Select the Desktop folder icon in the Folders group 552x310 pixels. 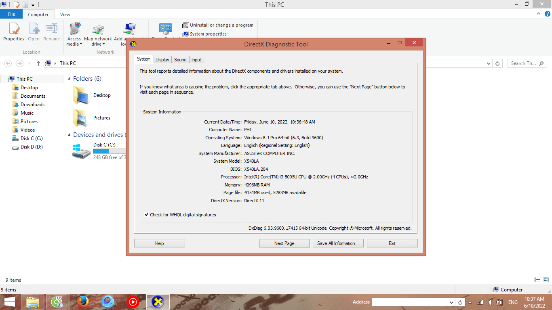pyautogui.click(x=81, y=95)
